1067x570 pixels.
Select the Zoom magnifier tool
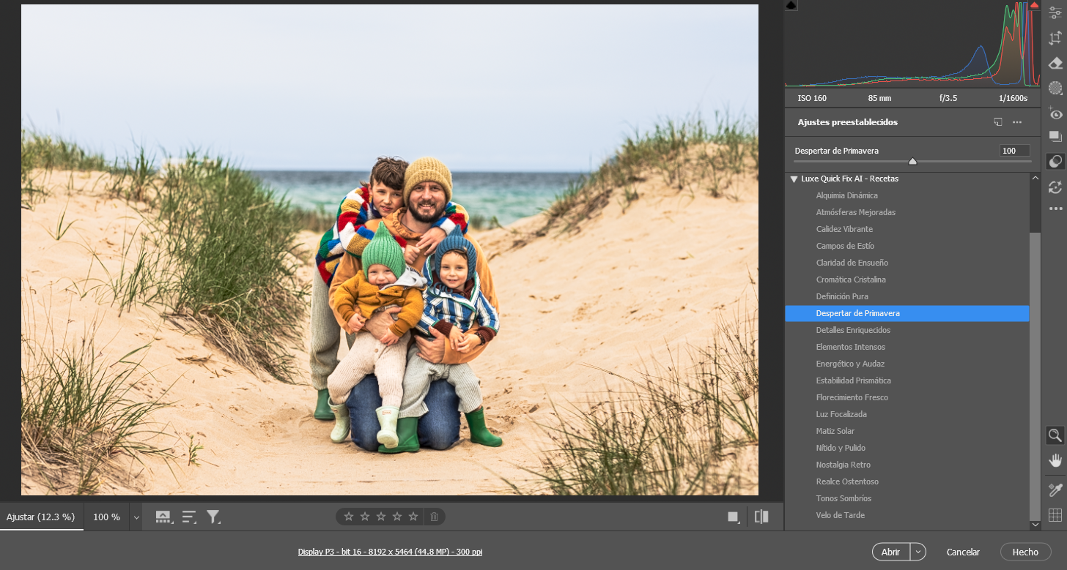(1055, 435)
